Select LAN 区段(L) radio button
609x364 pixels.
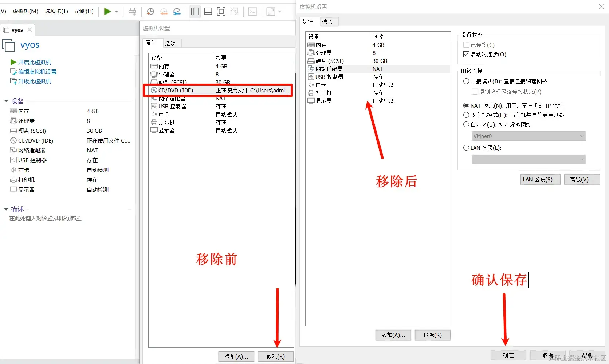pos(466,148)
